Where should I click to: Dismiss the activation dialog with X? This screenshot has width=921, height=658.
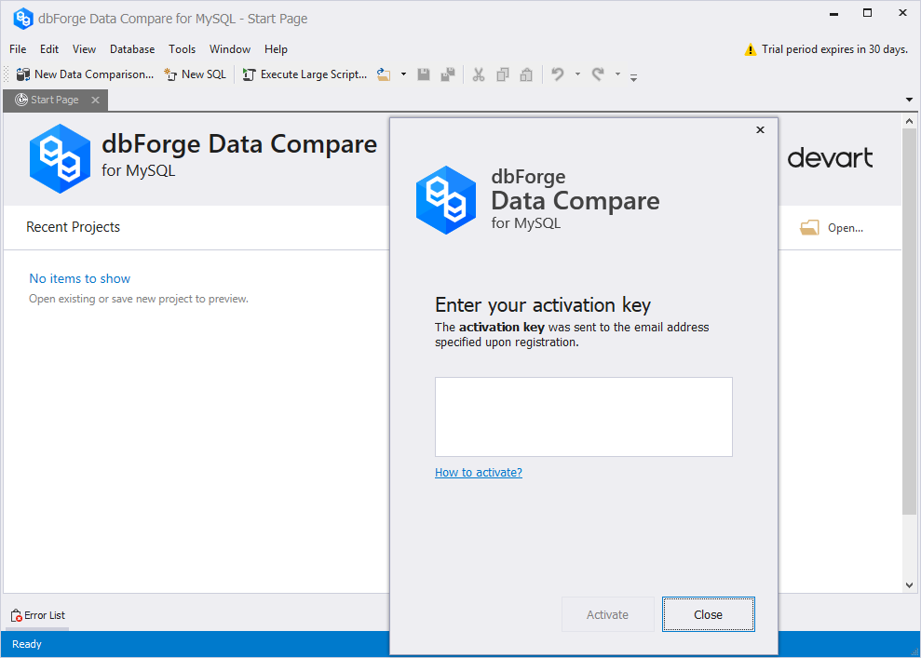(760, 129)
